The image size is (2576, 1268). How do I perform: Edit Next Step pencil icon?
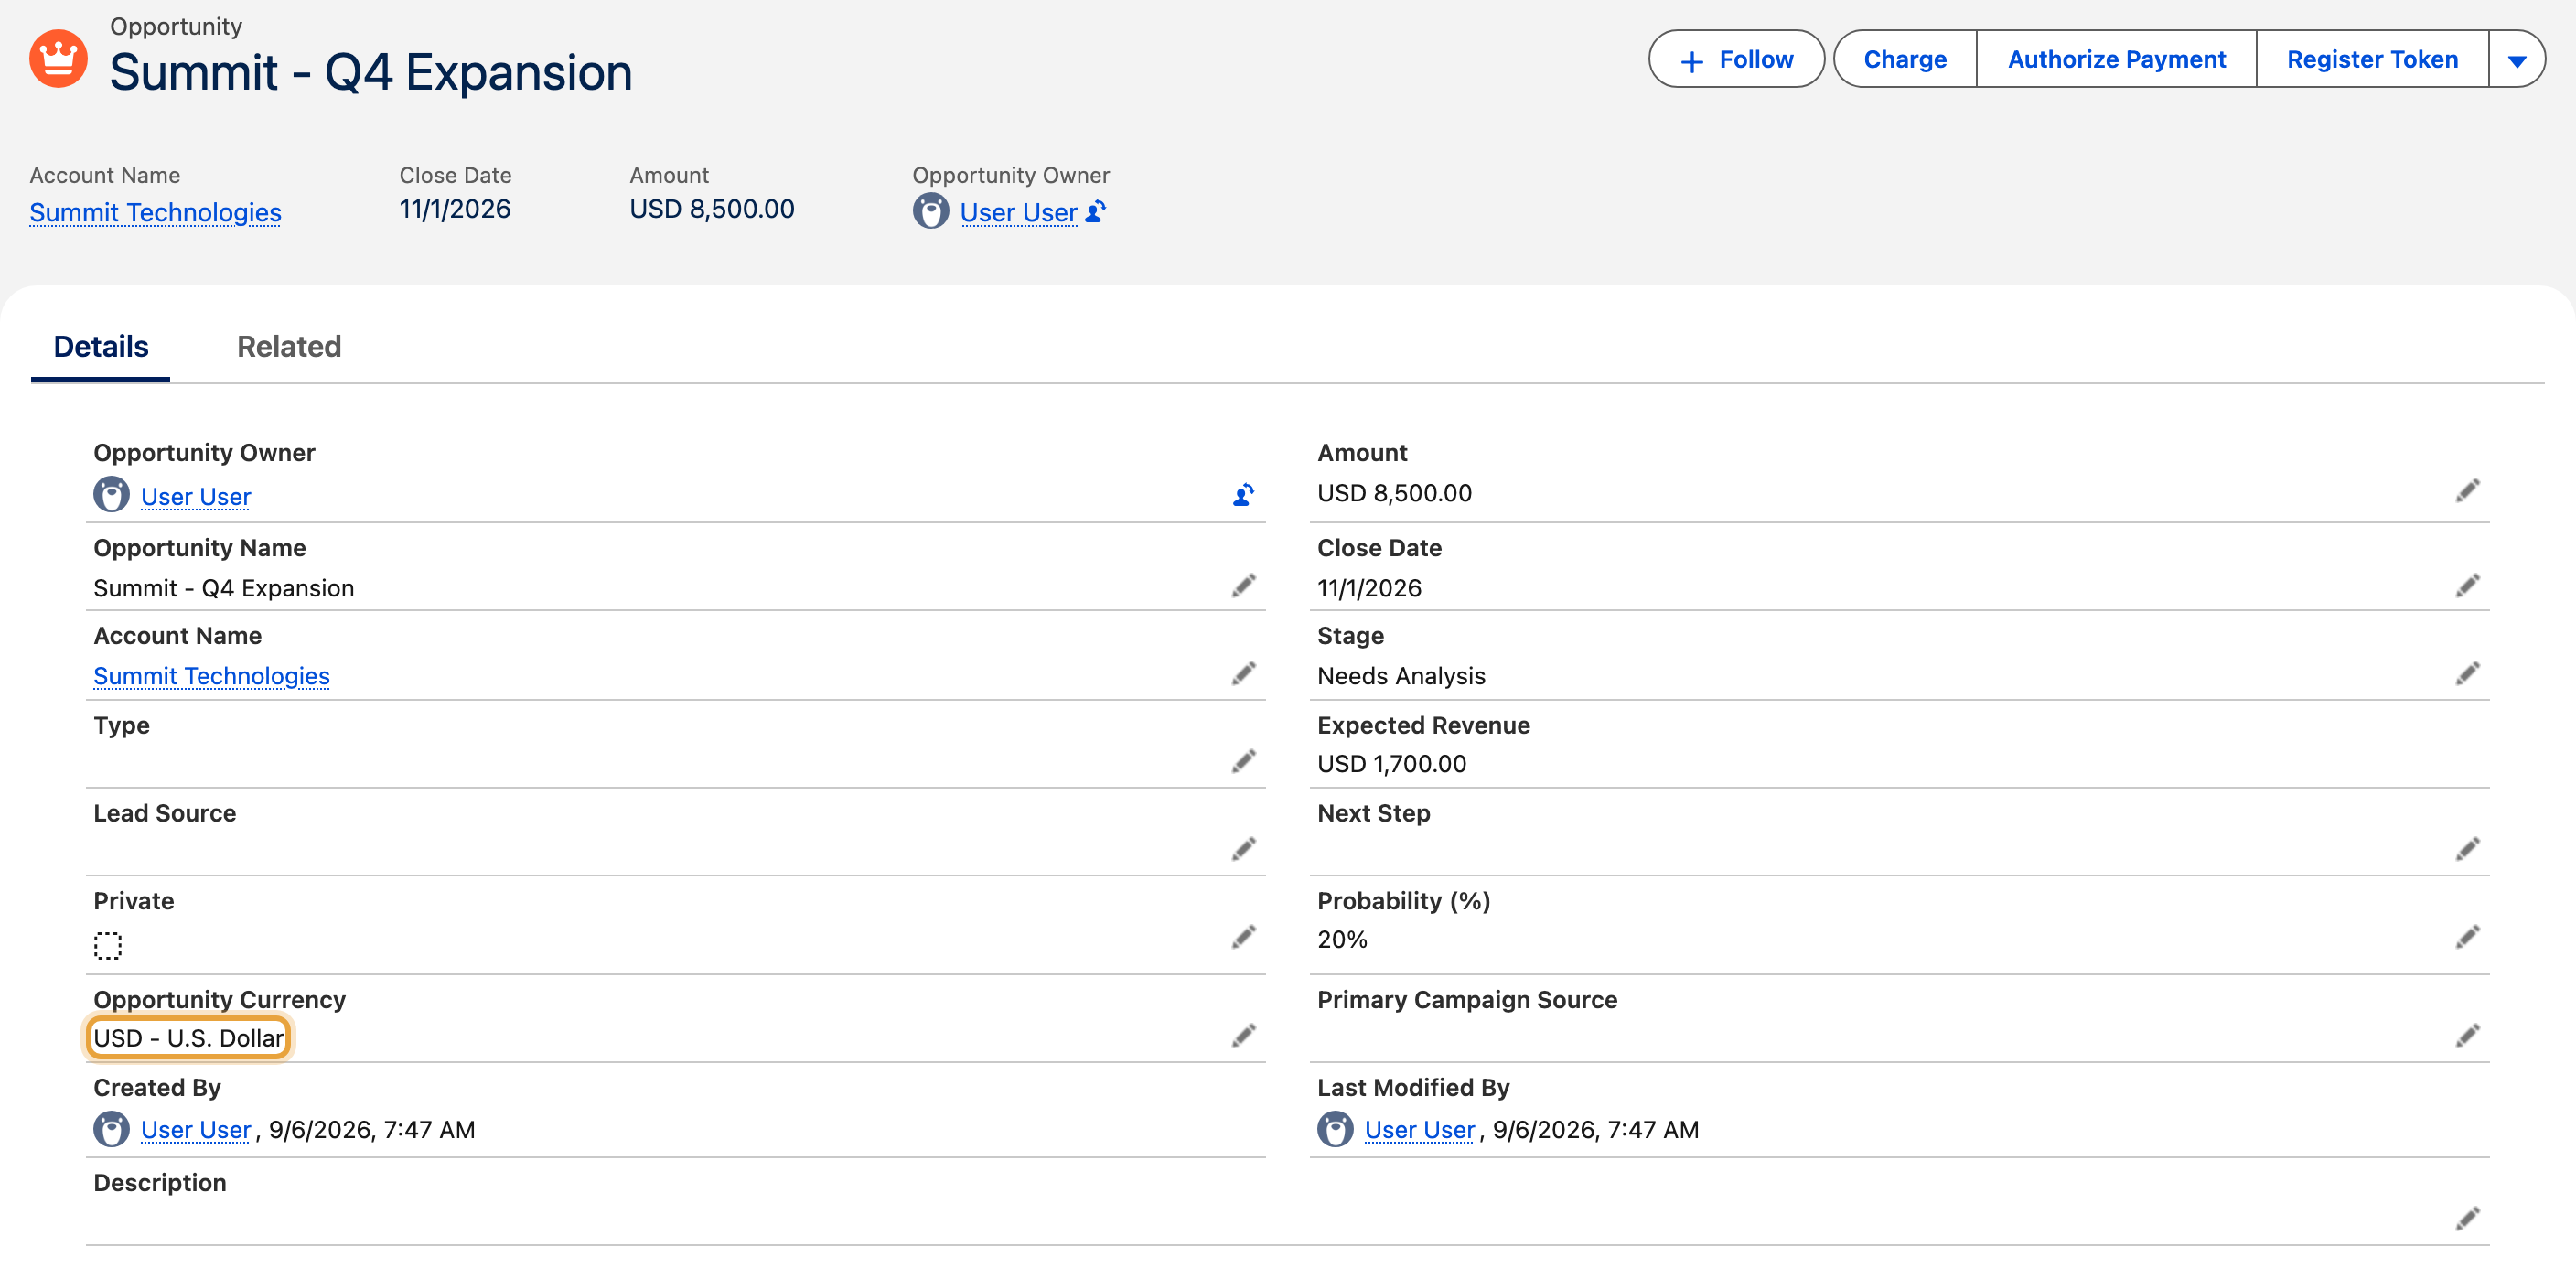click(2467, 850)
